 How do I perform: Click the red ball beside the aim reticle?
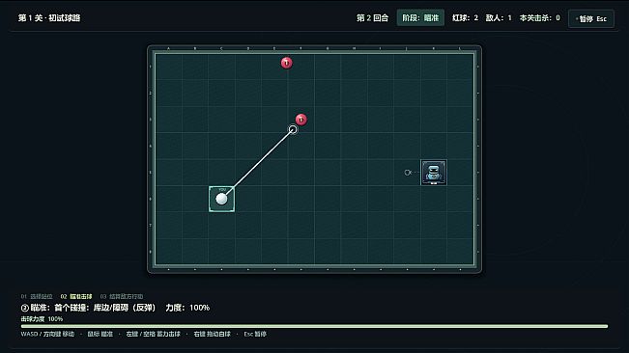click(301, 120)
